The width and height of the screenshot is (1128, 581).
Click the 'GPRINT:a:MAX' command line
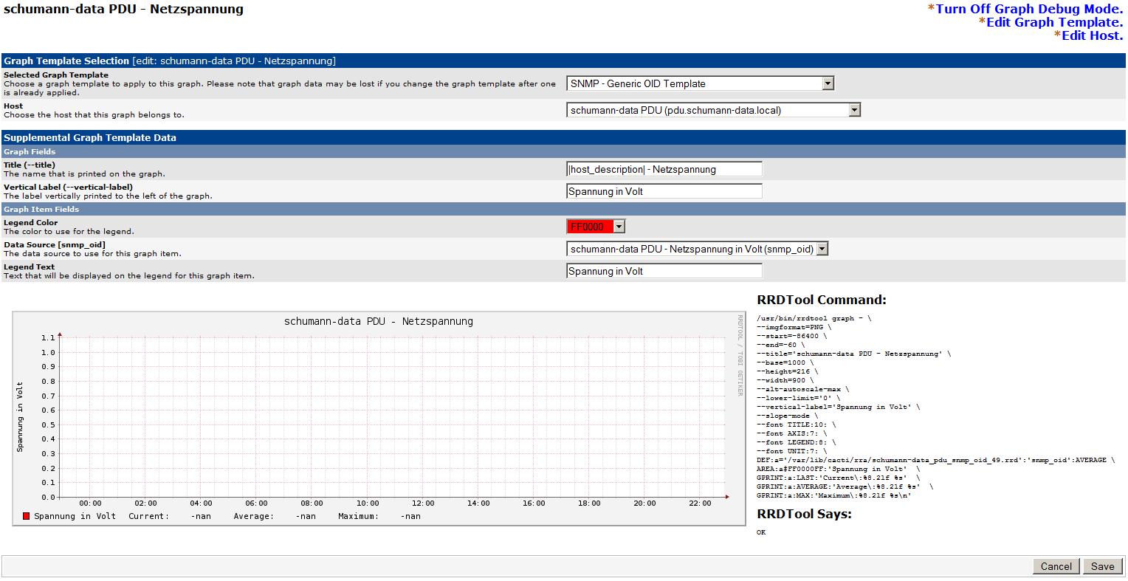(x=834, y=495)
